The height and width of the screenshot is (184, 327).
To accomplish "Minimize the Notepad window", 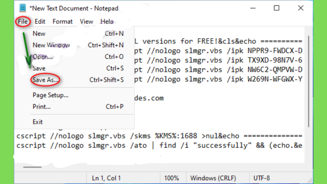I will pos(253,8).
